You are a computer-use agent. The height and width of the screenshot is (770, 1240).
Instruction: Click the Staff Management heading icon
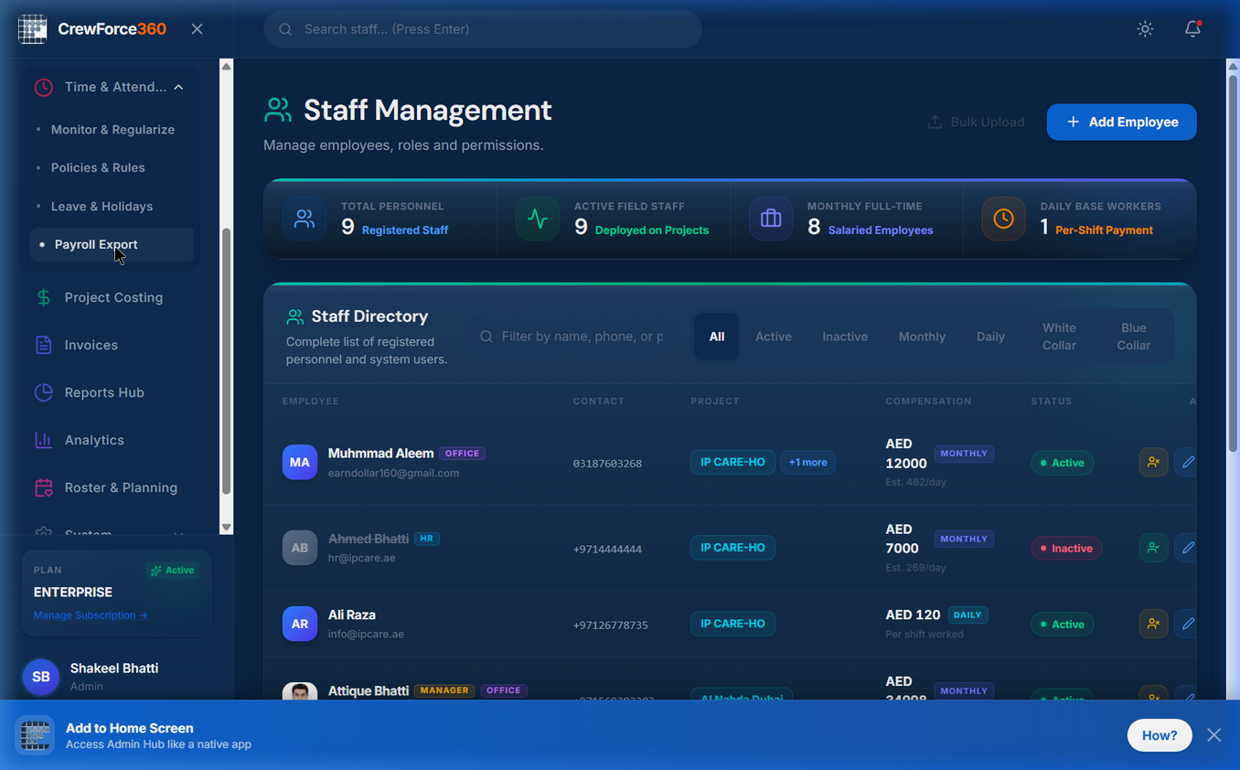click(278, 111)
